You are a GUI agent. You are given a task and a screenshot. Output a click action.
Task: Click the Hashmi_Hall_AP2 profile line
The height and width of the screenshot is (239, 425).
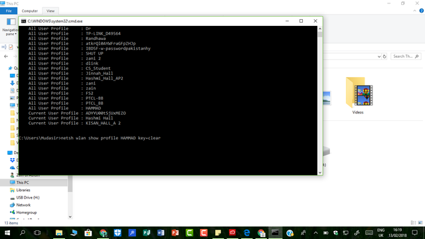coord(76,78)
